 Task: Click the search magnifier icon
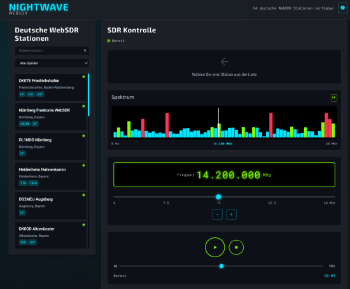point(85,51)
